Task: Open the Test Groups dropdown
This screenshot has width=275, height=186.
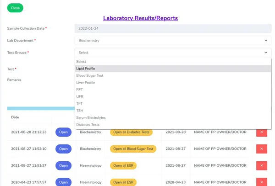Action: click(x=173, y=53)
